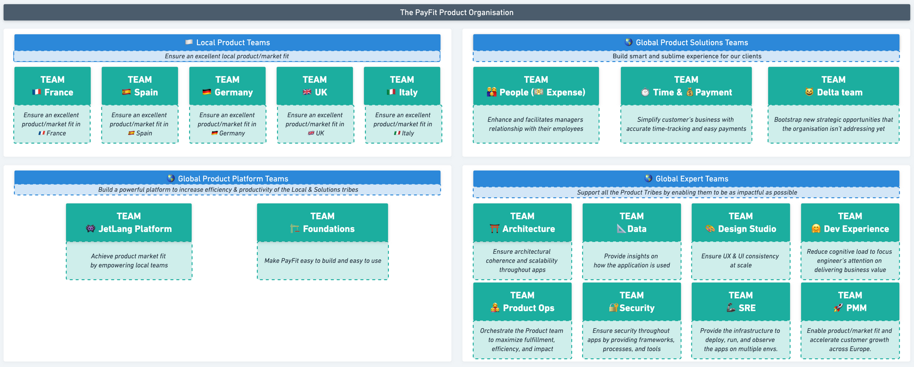Click the "Design Studio" team name

click(747, 229)
